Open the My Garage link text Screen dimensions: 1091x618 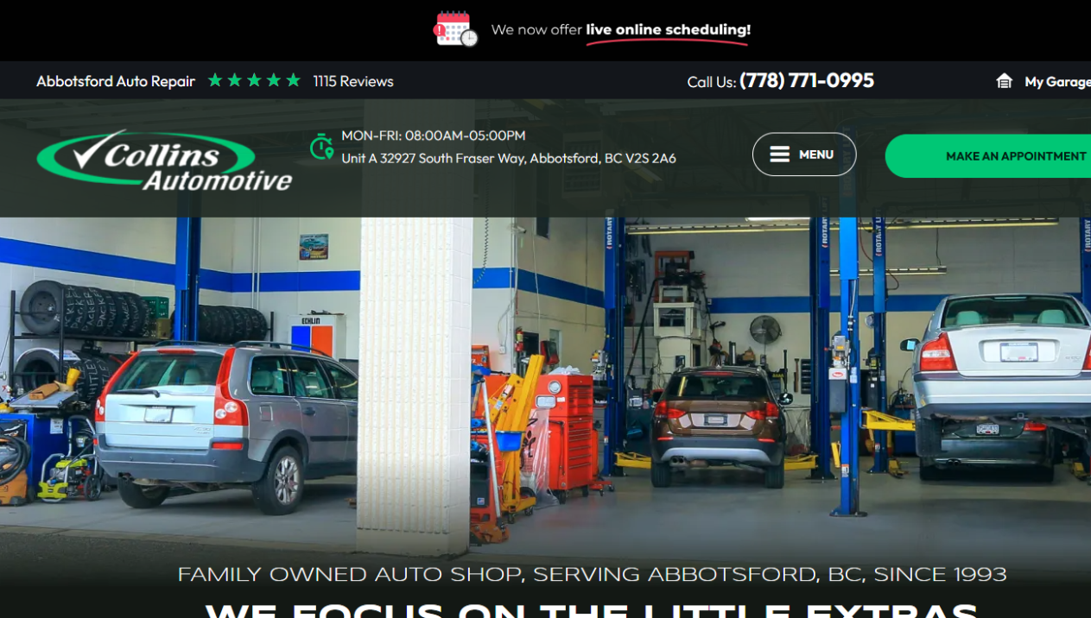(1056, 82)
